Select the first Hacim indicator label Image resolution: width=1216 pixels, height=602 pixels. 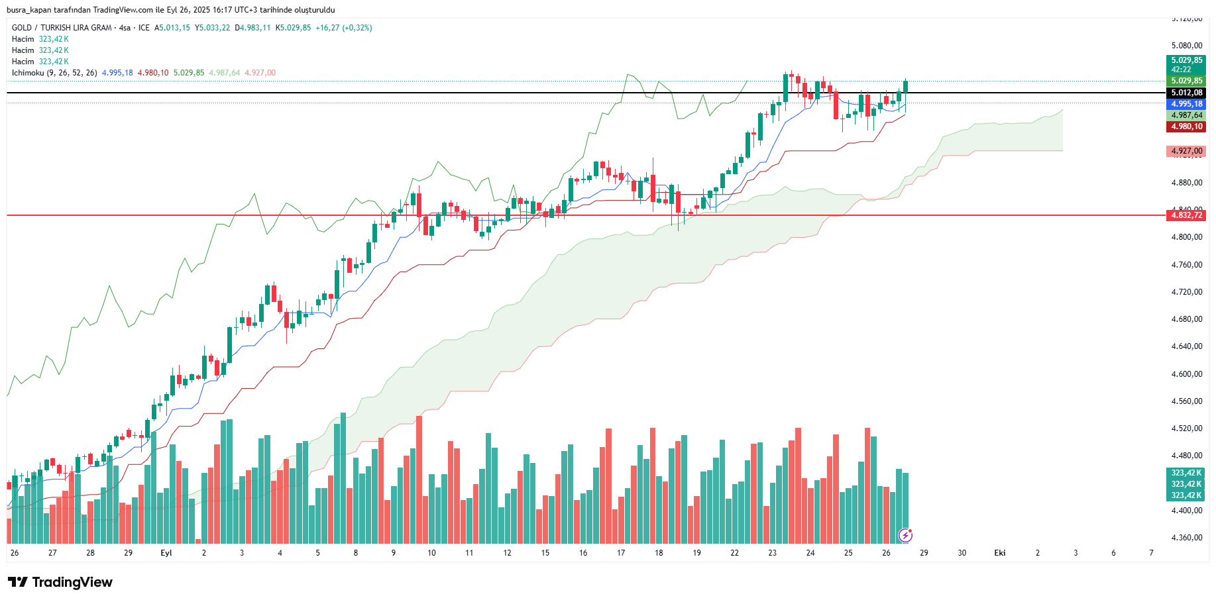(x=23, y=39)
